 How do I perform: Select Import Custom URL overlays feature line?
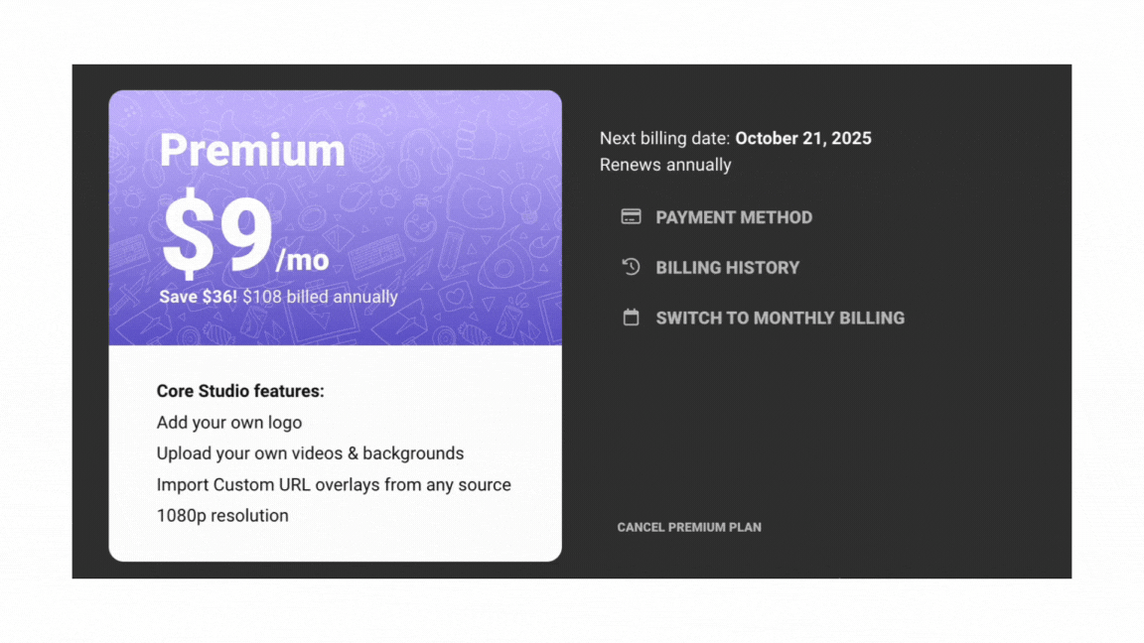coord(334,485)
